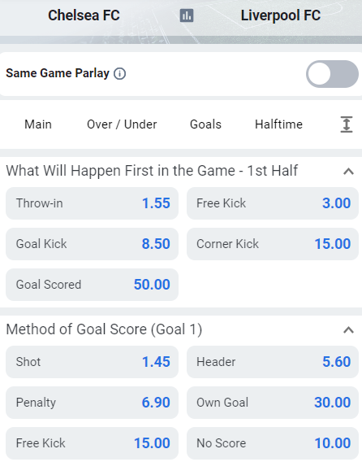
Task: Enable the Same Game Parlay toggle
Action: point(332,74)
